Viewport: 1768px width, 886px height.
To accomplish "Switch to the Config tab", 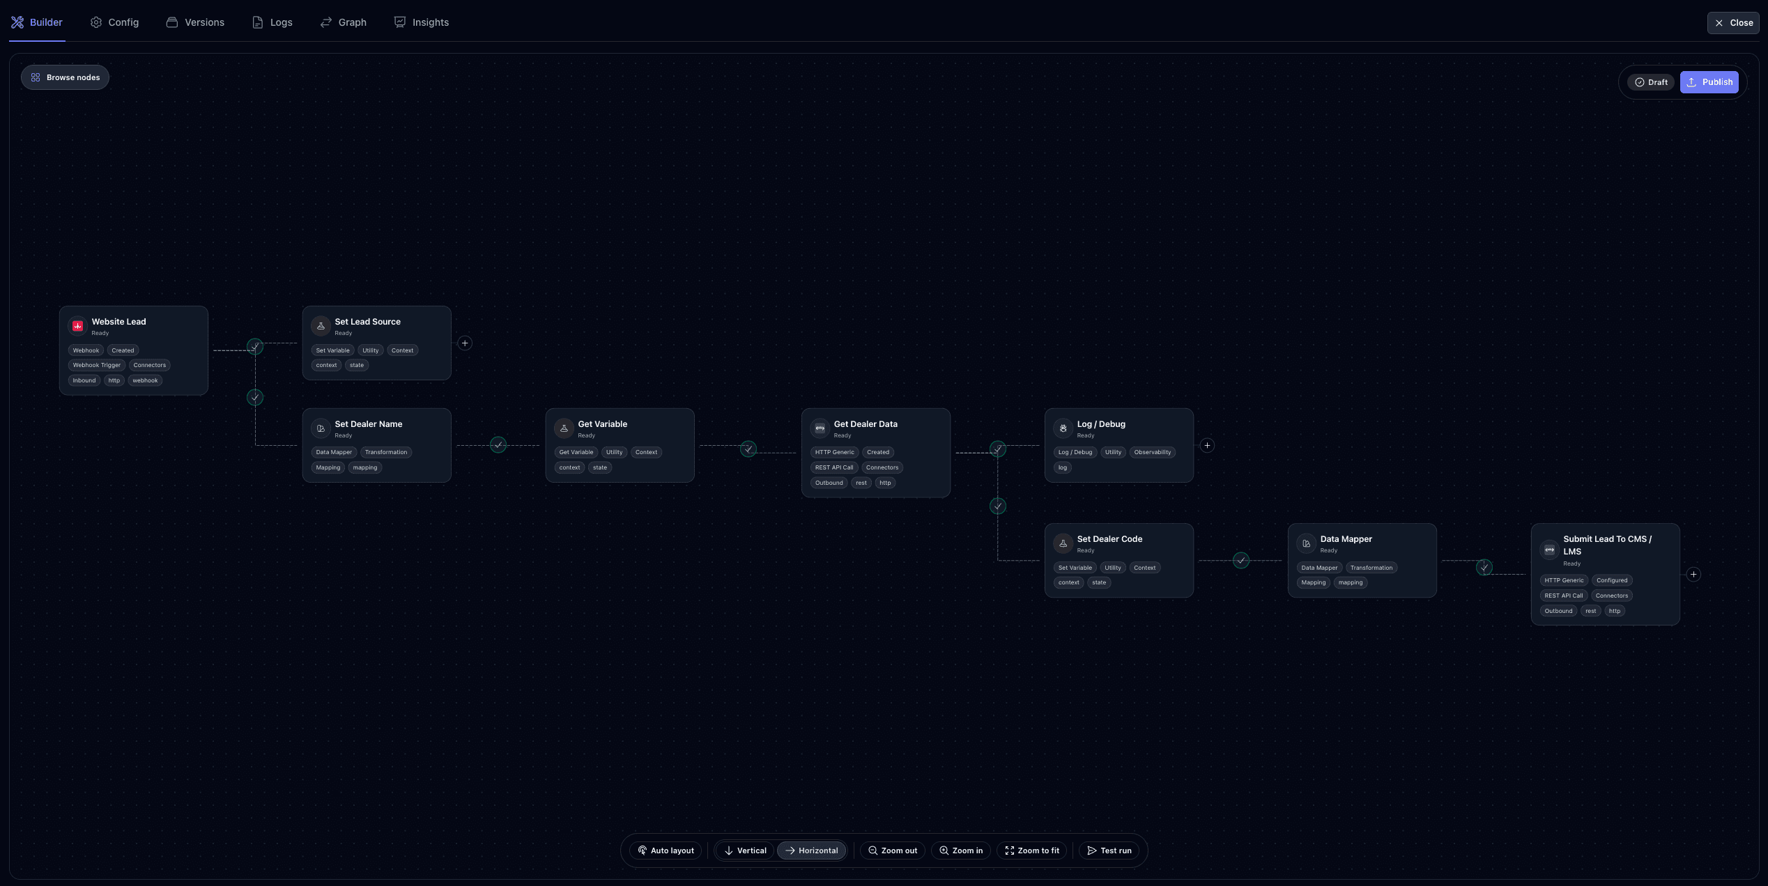I will pyautogui.click(x=114, y=22).
